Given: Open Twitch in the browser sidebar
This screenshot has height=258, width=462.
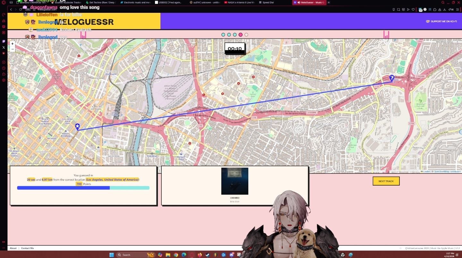Looking at the screenshot, I should click(4, 41).
